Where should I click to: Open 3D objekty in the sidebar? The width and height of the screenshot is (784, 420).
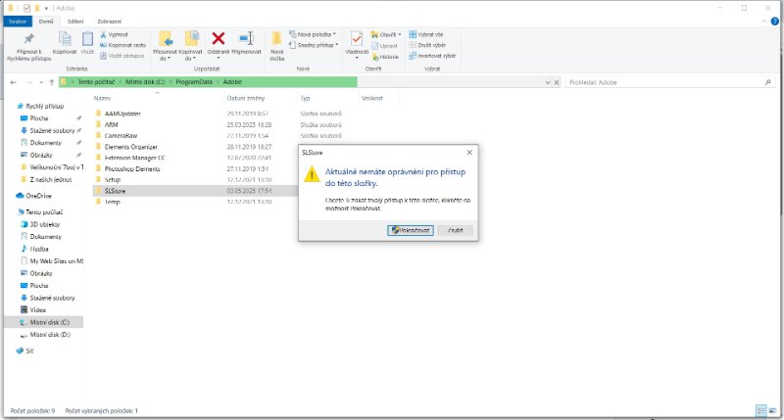pos(44,224)
